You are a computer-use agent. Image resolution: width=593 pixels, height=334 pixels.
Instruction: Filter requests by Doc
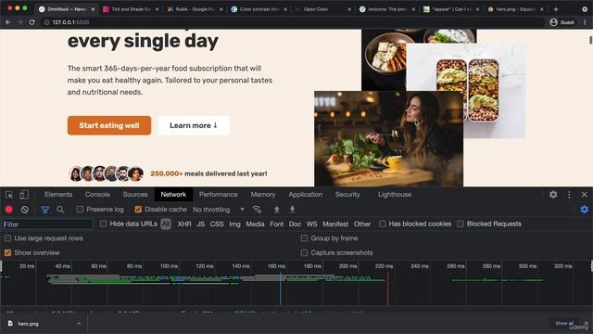[x=295, y=224]
